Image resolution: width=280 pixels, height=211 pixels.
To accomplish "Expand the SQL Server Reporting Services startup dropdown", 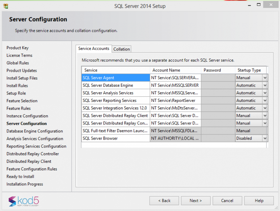I will tap(265, 100).
